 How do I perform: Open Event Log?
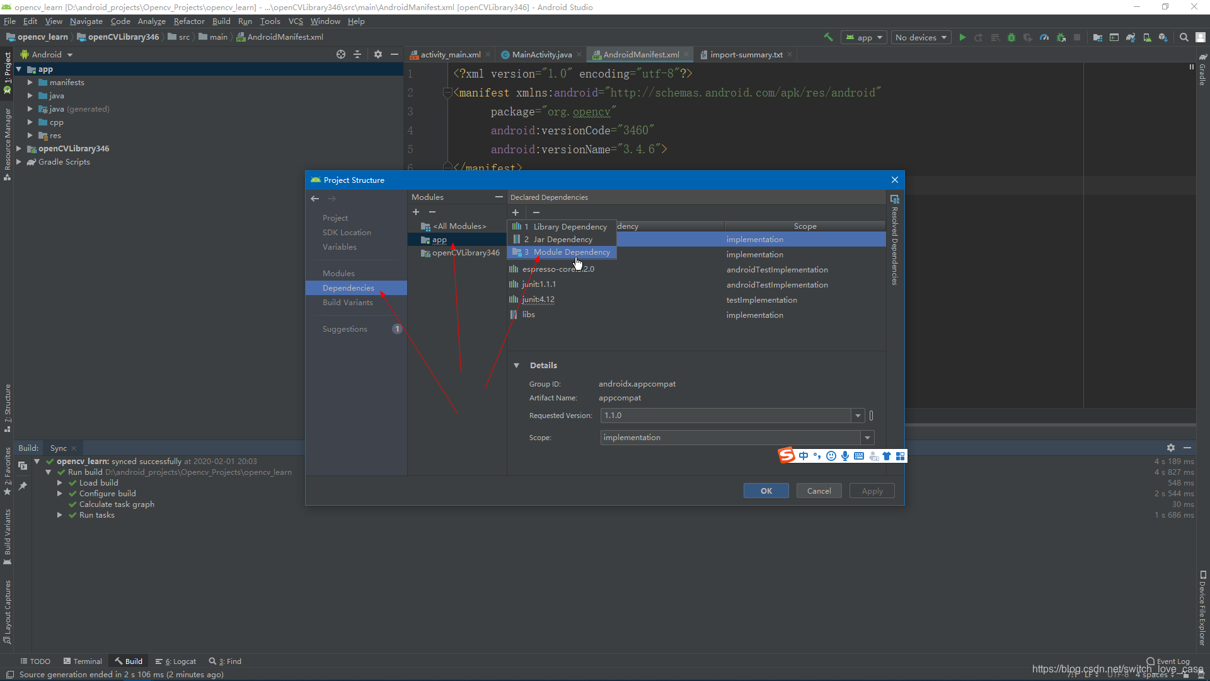[x=1168, y=661]
